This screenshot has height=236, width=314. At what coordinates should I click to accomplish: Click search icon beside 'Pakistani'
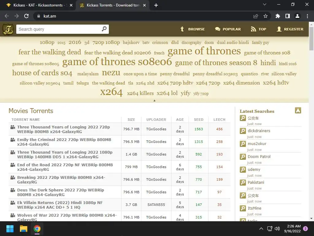(x=243, y=183)
